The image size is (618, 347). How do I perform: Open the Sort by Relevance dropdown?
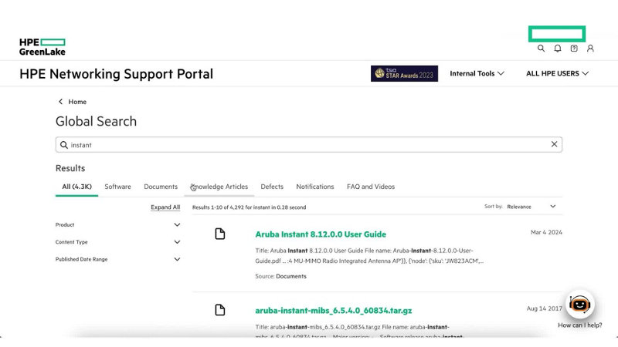coord(531,207)
